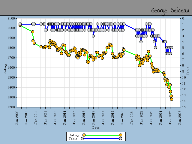The width and height of the screenshot is (192, 144).
Task: Click the vertical Table axis label
Action: tap(188, 71)
